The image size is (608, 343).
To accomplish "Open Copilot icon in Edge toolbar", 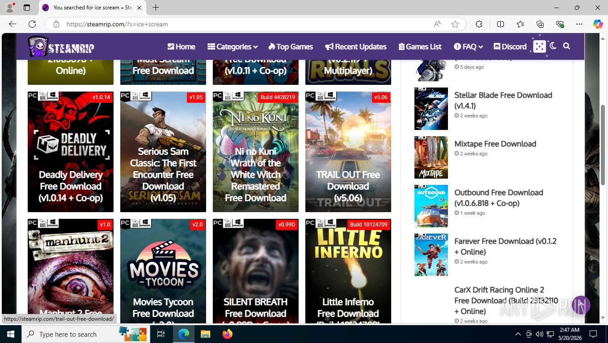I will coord(598,24).
